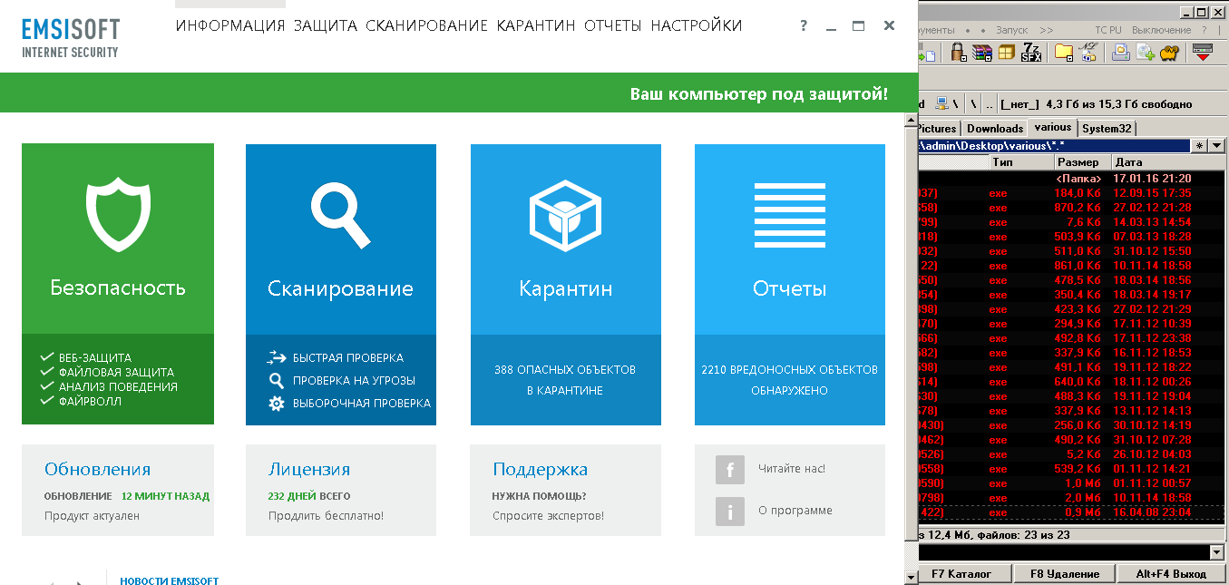The height and width of the screenshot is (585, 1229).
Task: Open the Сканирование magnifier tile
Action: pyautogui.click(x=341, y=284)
